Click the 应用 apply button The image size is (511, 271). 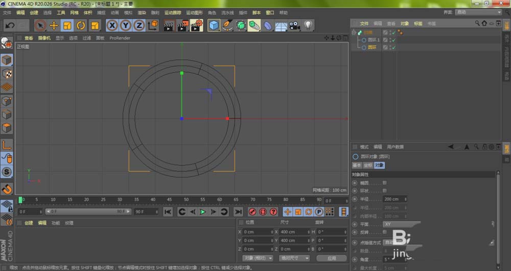click(332, 258)
